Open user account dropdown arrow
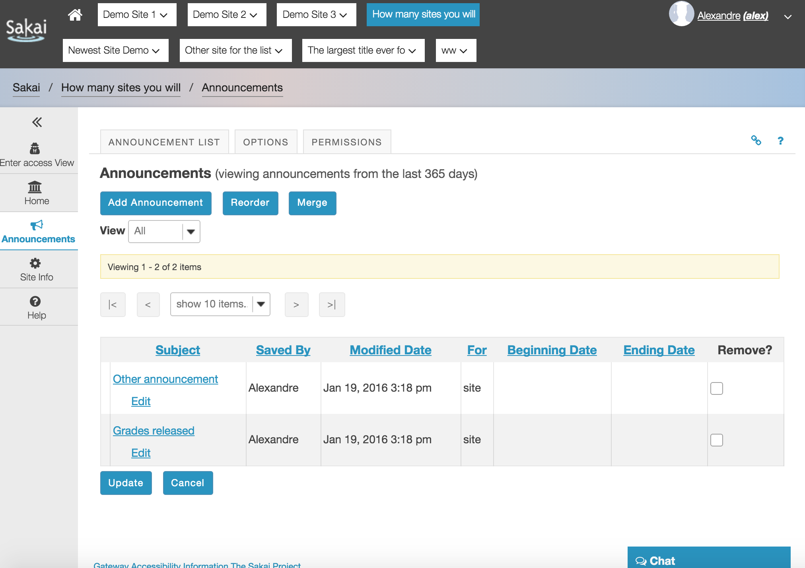Viewport: 805px width, 568px height. pyautogui.click(x=787, y=17)
